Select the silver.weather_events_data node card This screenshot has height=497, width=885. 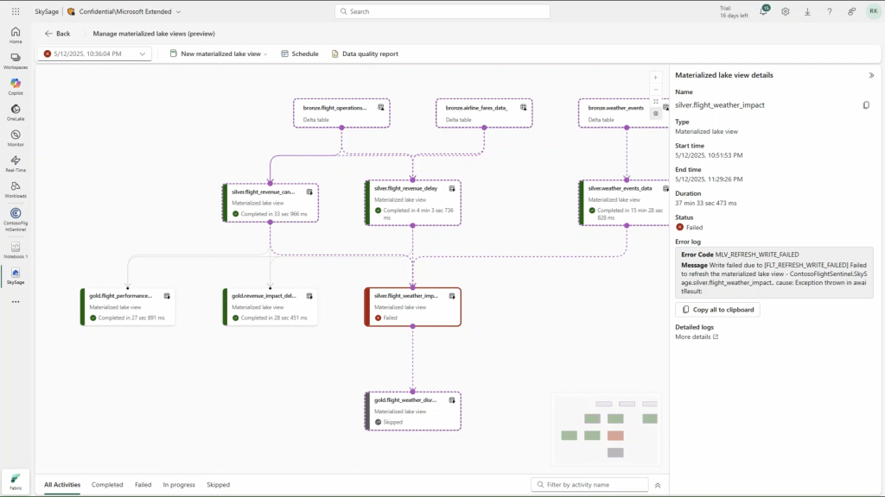[624, 203]
